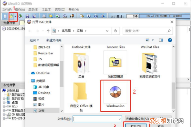The image size is (192, 127).
Task: Select the Resize Bar folder in sidebar
Action: (44, 53)
